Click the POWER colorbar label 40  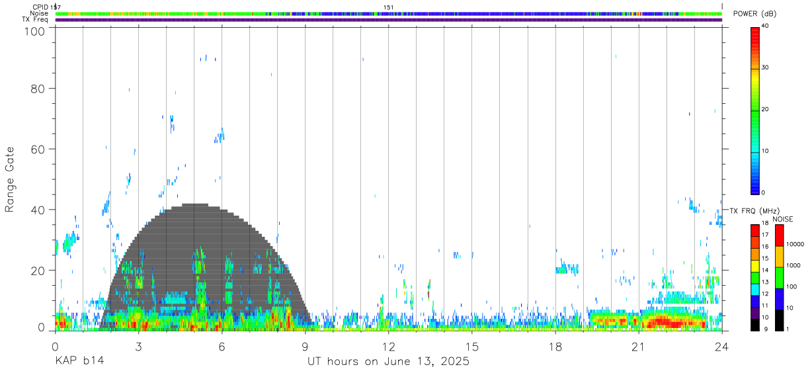pyautogui.click(x=766, y=26)
